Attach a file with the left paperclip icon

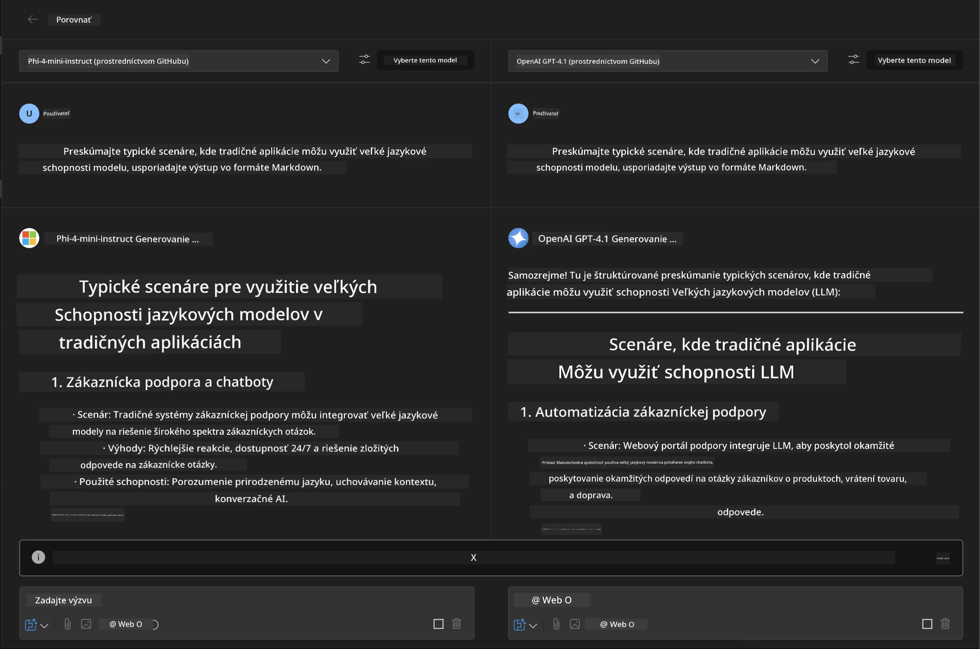(x=68, y=624)
